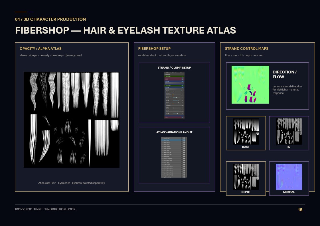This screenshot has width=320, height=226.
Task: Click the "DEPTH" caption under its map
Action: point(246,192)
